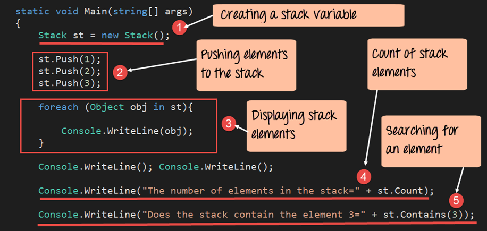This screenshot has width=487, height=231.
Task: Click the foreach (Object obj in st) line
Action: [116, 107]
